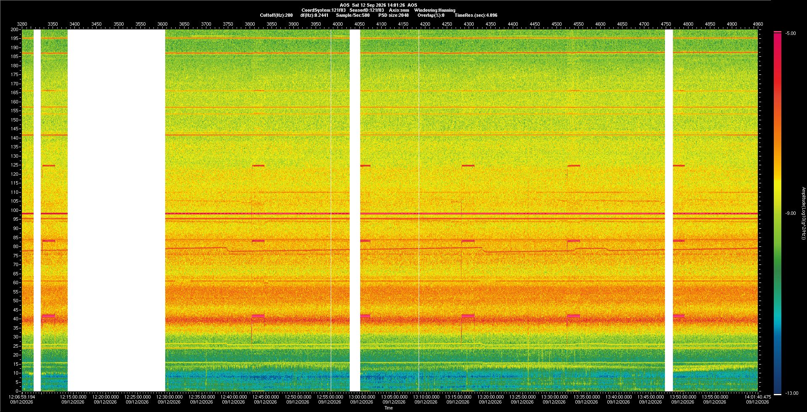
Task: Click the SensorID:121f03 header text
Action: tap(367, 10)
